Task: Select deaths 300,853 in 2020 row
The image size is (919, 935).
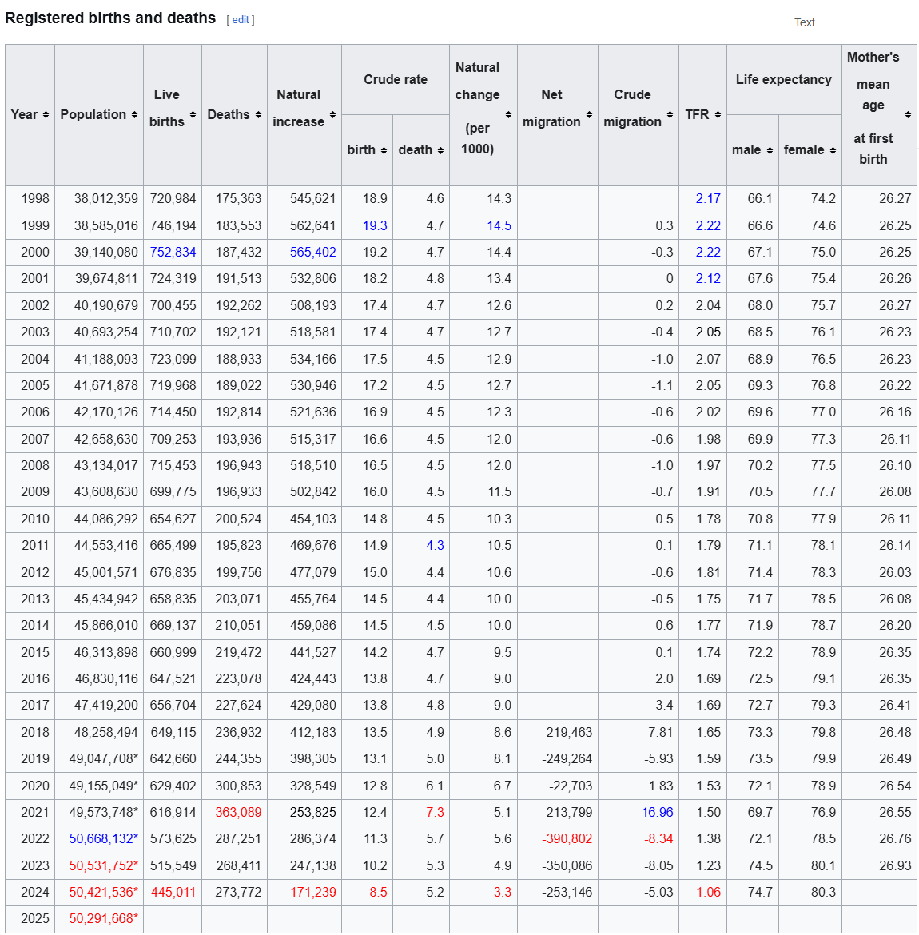Action: click(239, 786)
